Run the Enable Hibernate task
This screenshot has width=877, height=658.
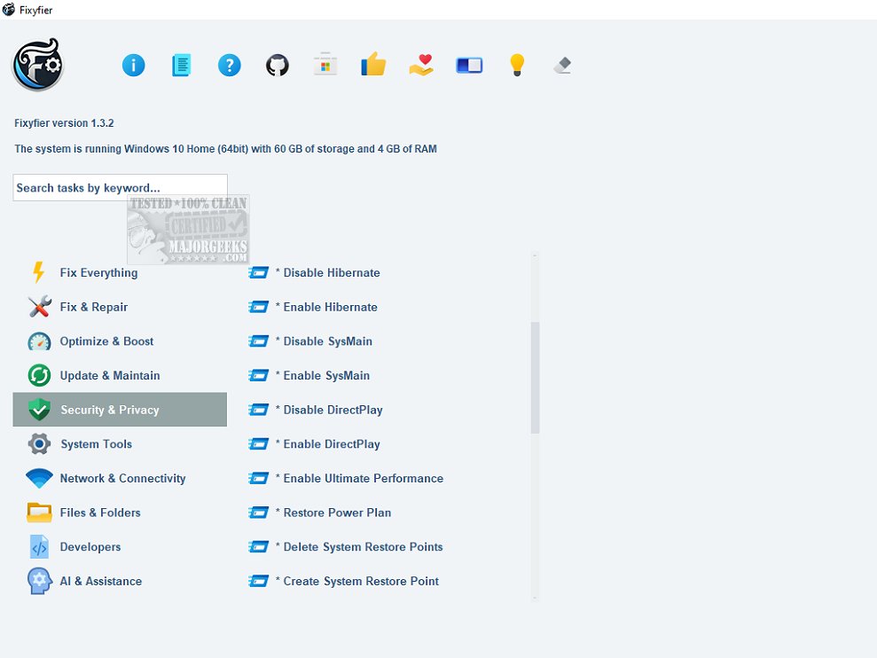coord(326,307)
